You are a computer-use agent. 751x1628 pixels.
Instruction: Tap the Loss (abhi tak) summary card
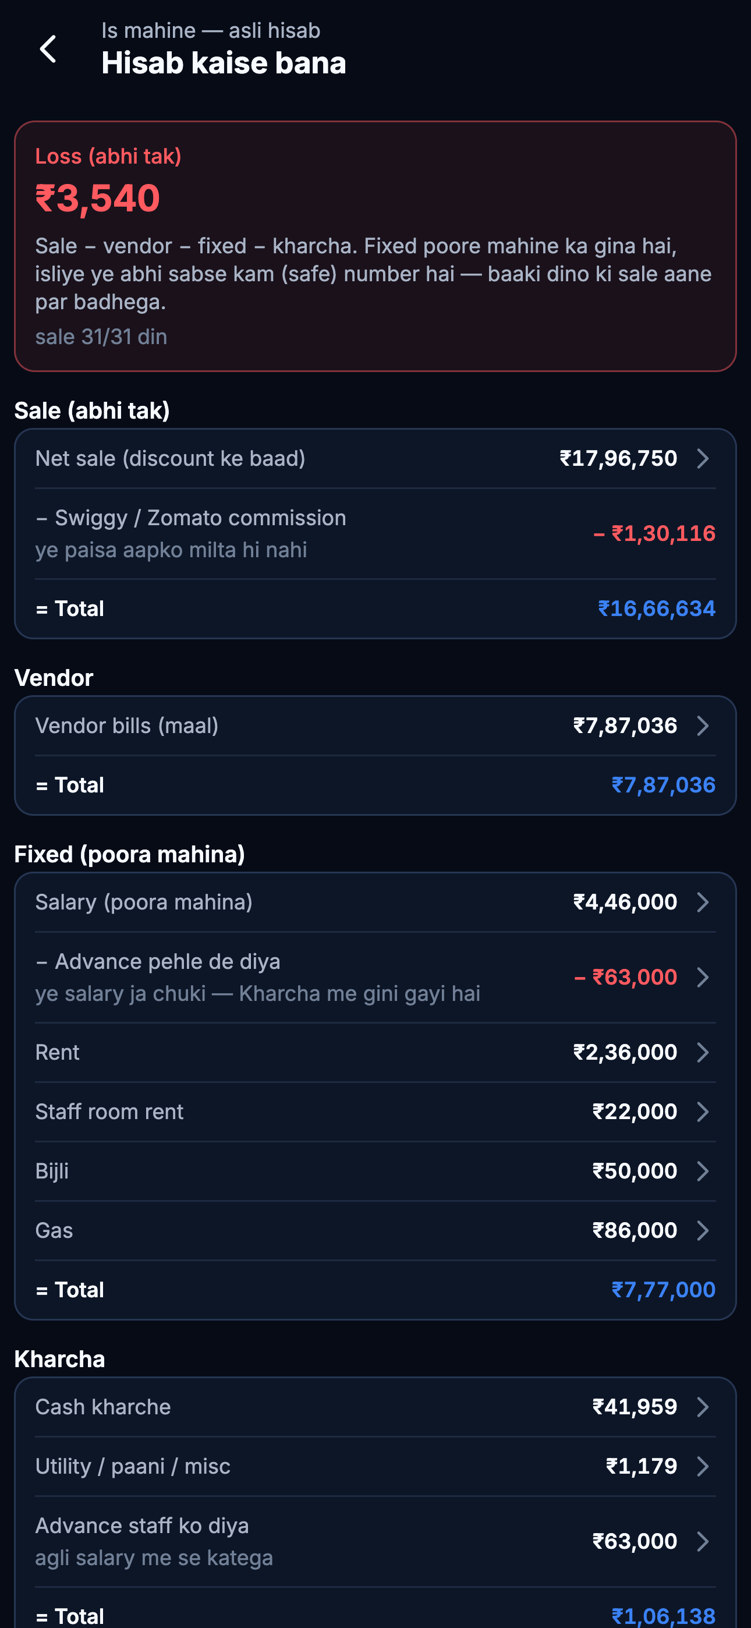click(x=375, y=246)
